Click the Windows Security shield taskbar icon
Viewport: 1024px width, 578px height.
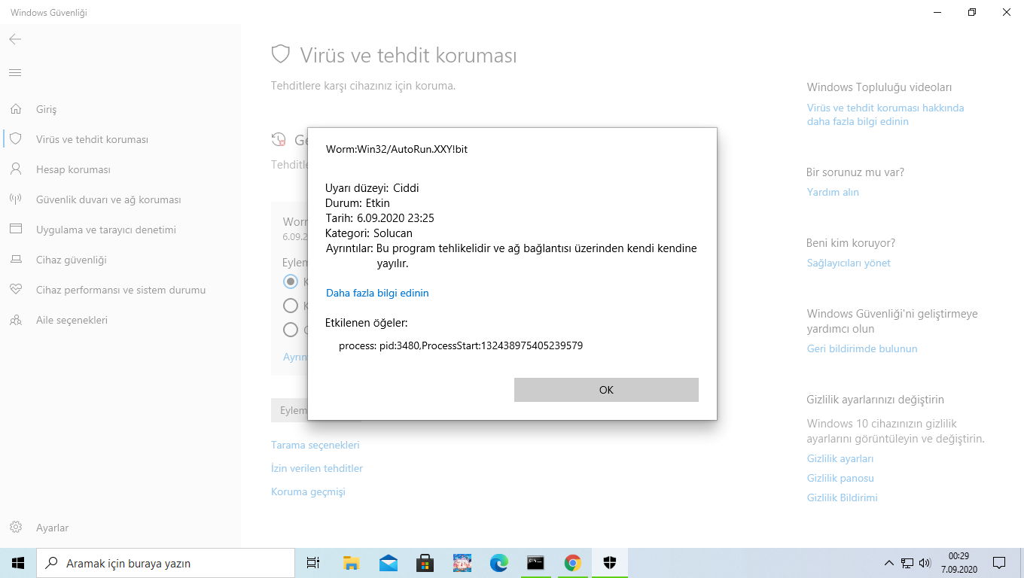pos(610,563)
